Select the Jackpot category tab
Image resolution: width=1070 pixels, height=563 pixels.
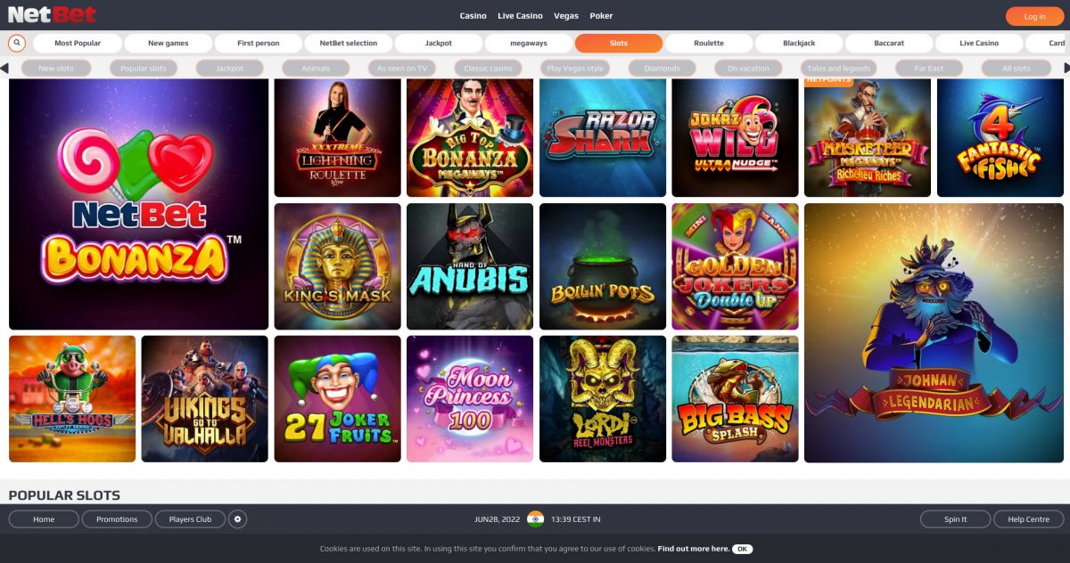(x=438, y=43)
